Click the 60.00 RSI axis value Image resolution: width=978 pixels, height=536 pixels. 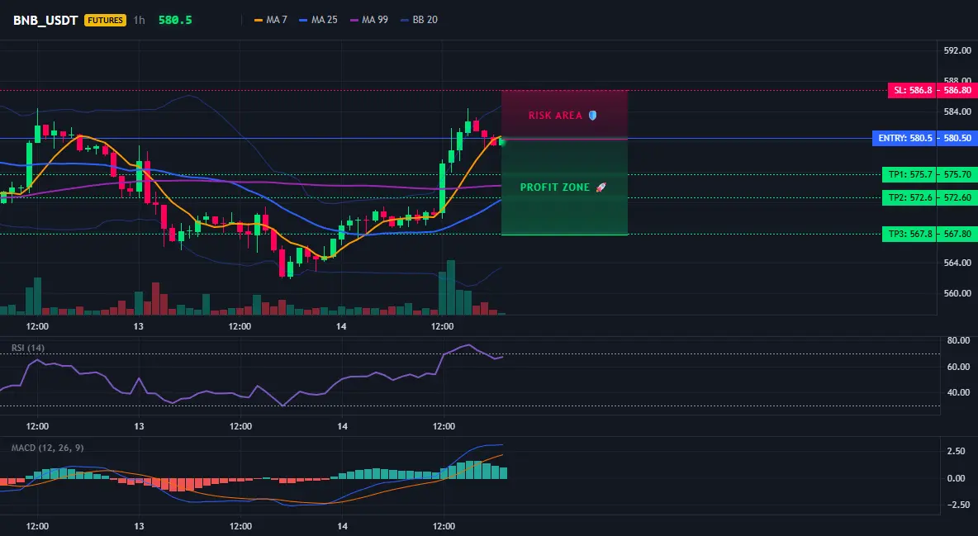click(x=958, y=367)
